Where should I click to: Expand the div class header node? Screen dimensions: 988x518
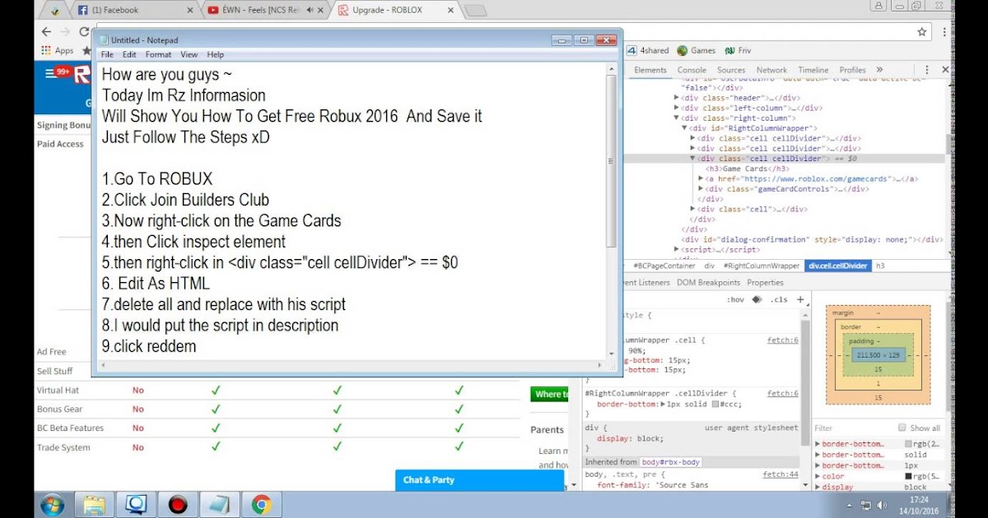pos(677,97)
